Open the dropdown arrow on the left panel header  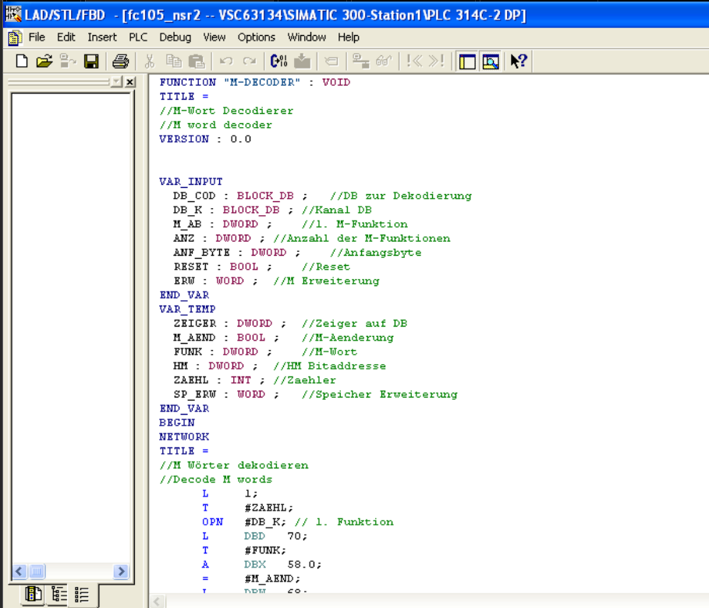pos(116,82)
